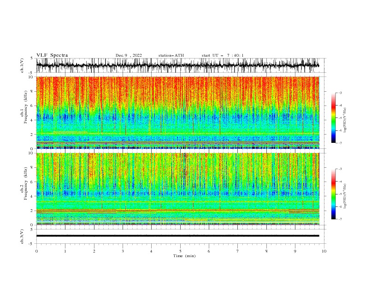
Task: Click the 'ch.3(V)' axis label
Action: point(22,236)
